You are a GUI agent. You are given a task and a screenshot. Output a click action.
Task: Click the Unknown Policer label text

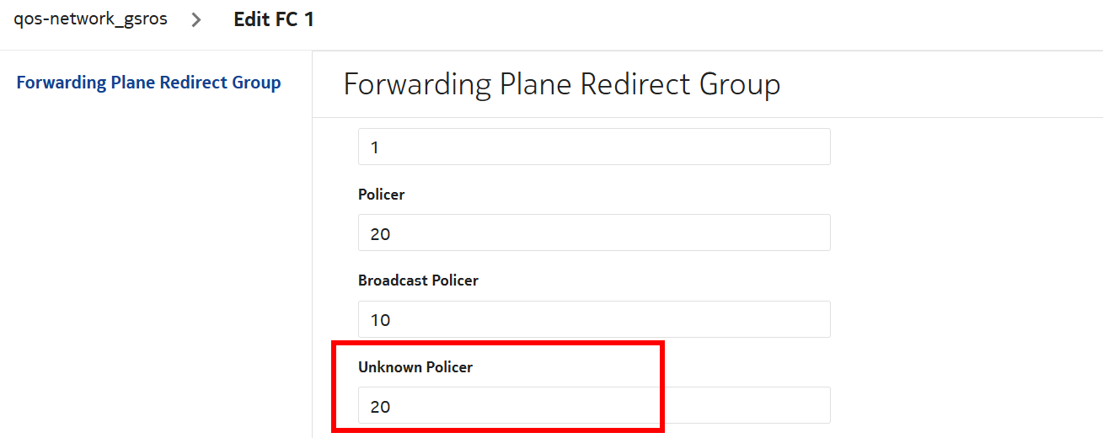[415, 367]
